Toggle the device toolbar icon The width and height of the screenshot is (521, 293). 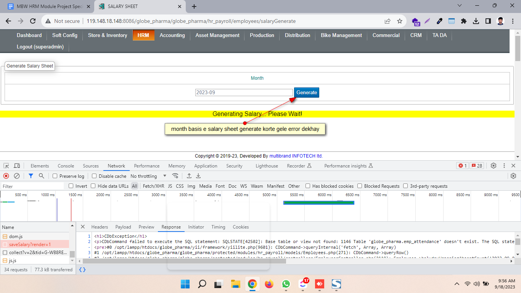click(x=17, y=166)
